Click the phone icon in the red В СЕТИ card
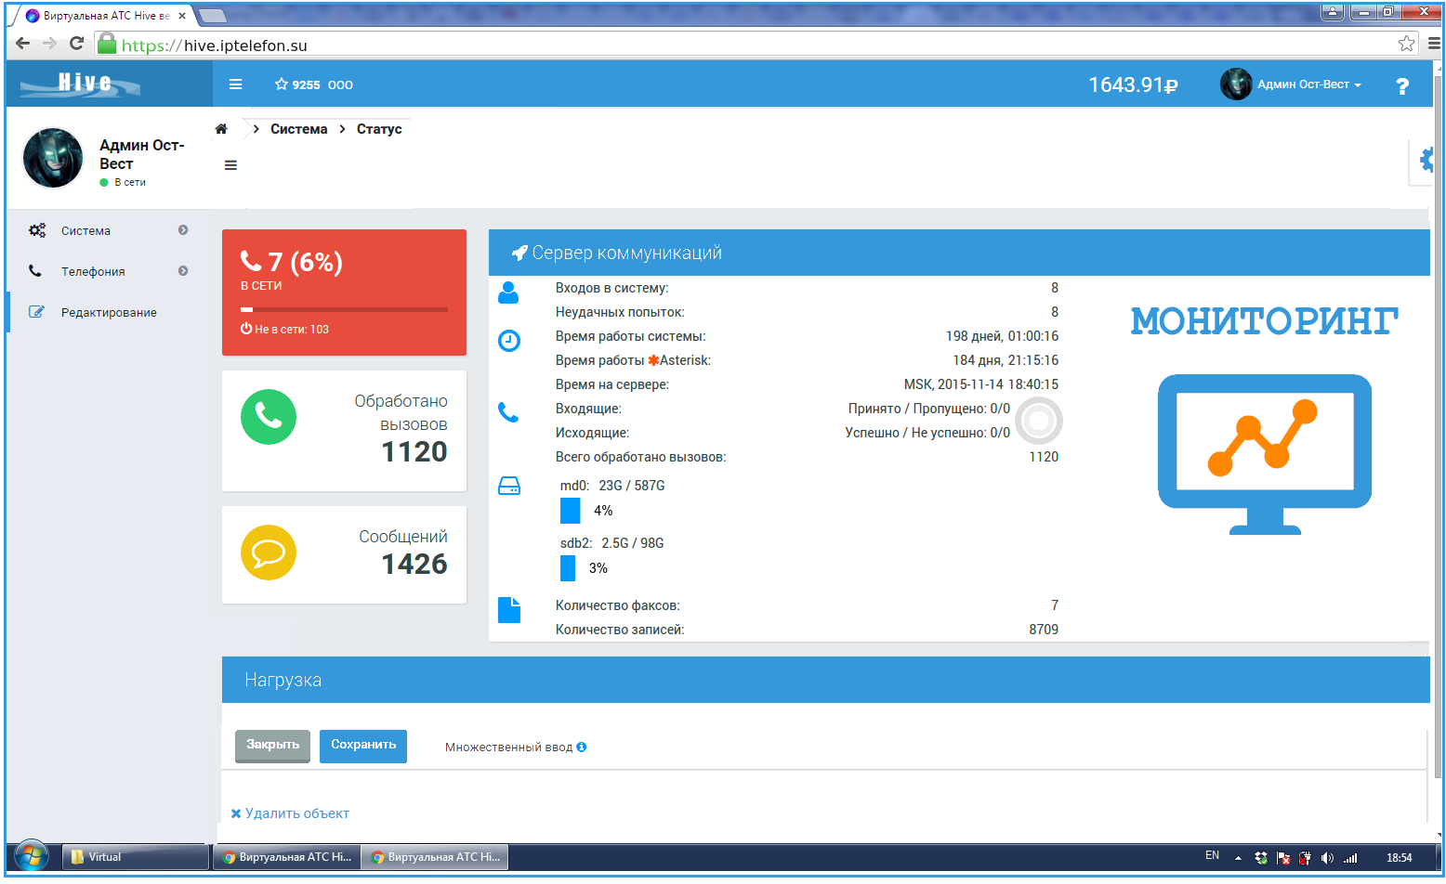The width and height of the screenshot is (1446, 884). pos(251,261)
